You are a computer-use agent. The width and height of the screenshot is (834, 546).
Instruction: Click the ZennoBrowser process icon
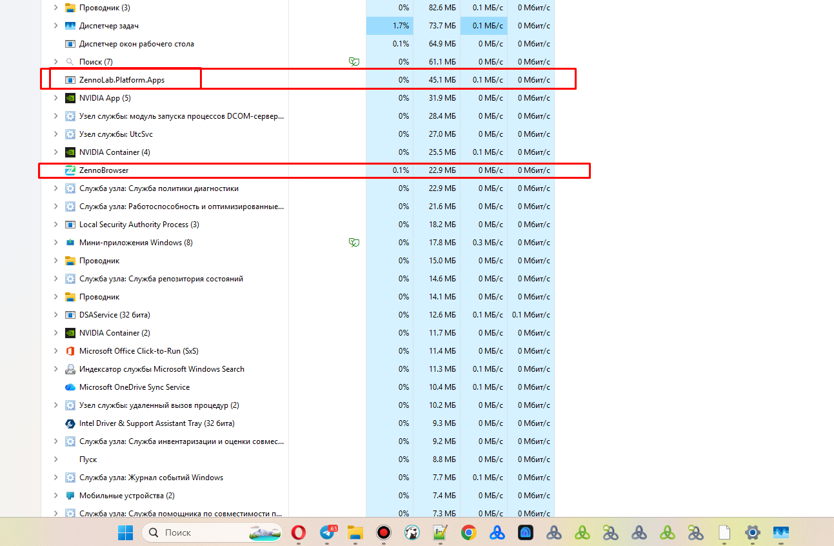point(70,170)
